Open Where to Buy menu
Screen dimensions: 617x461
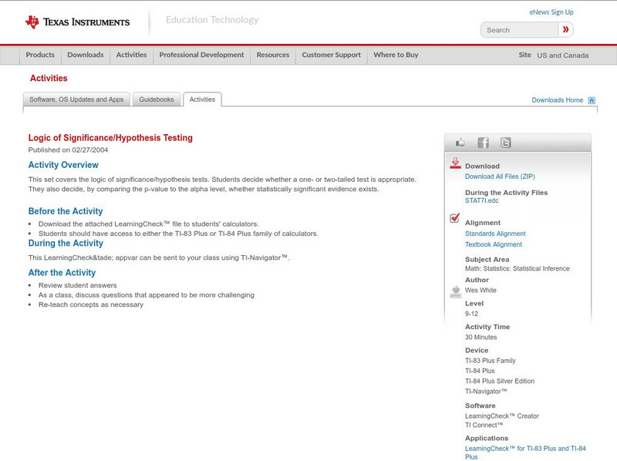coord(396,55)
